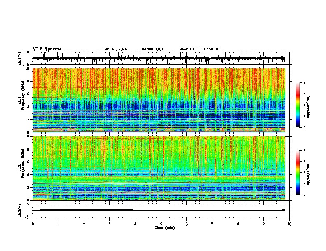Click the "-3" label on ch.1 color bar
Image resolution: width=326 pixels, height=251 pixels.
(303, 83)
